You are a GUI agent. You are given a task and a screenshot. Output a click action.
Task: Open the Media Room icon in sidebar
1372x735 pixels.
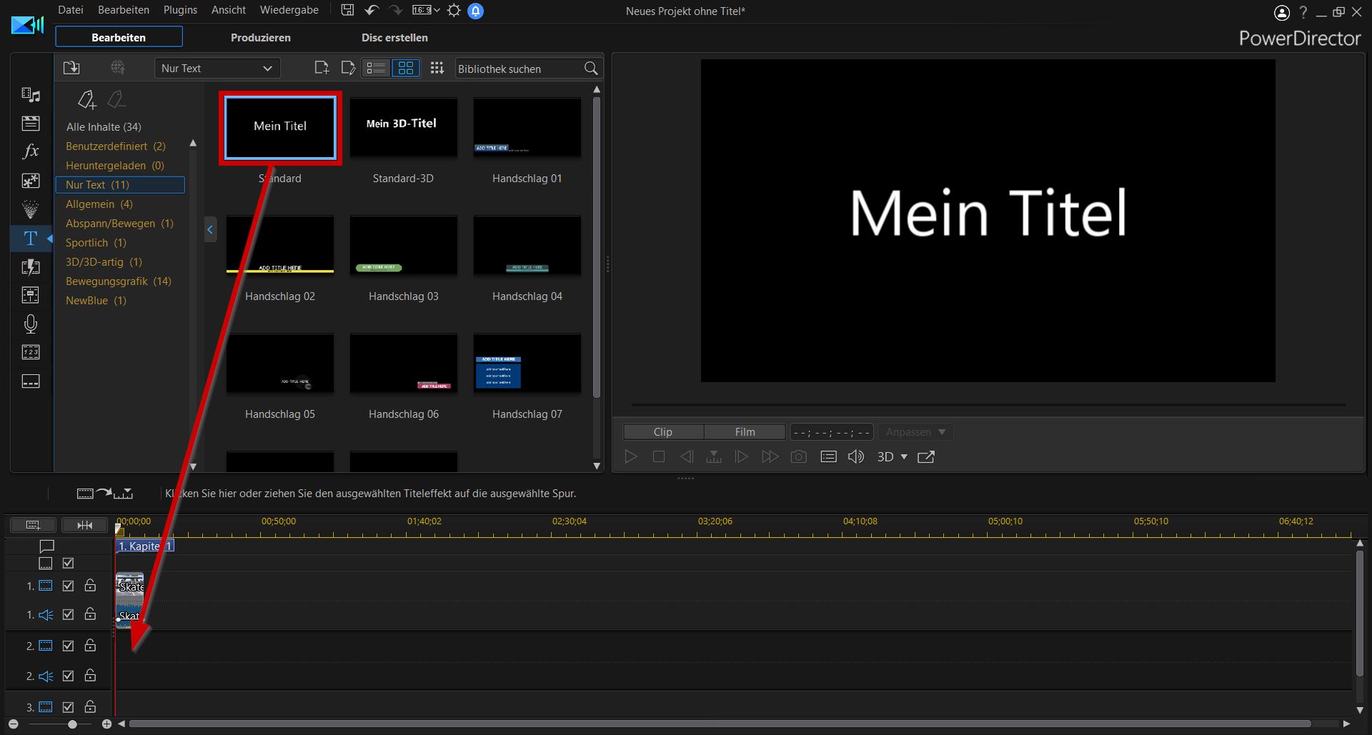click(x=31, y=95)
